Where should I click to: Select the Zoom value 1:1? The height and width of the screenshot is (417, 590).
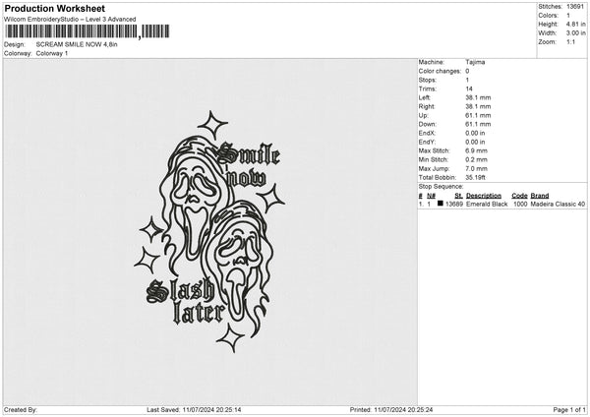[570, 41]
